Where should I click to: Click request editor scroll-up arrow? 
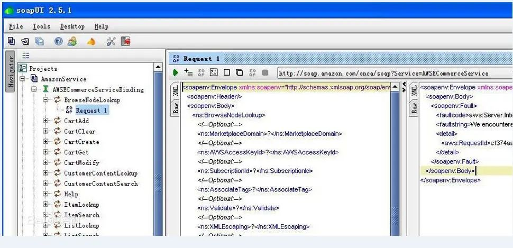click(395, 87)
